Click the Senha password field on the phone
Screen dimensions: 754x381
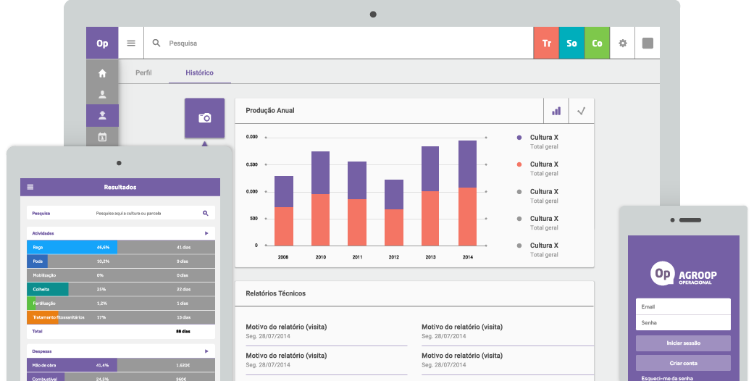point(683,322)
